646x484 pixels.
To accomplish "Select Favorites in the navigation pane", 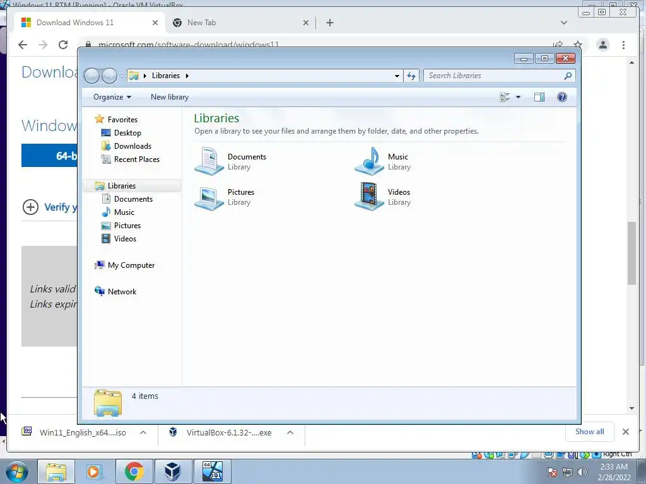I will [x=122, y=119].
